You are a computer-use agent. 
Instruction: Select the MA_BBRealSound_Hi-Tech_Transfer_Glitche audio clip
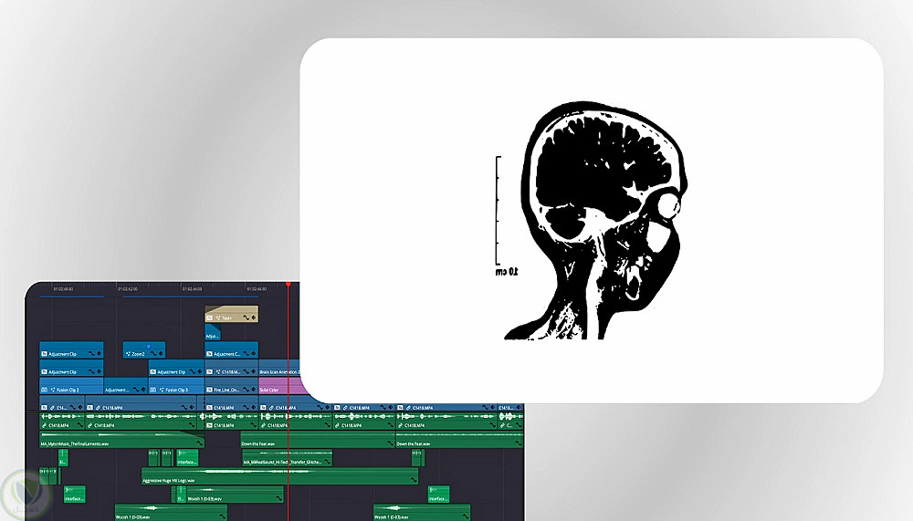pyautogui.click(x=287, y=457)
